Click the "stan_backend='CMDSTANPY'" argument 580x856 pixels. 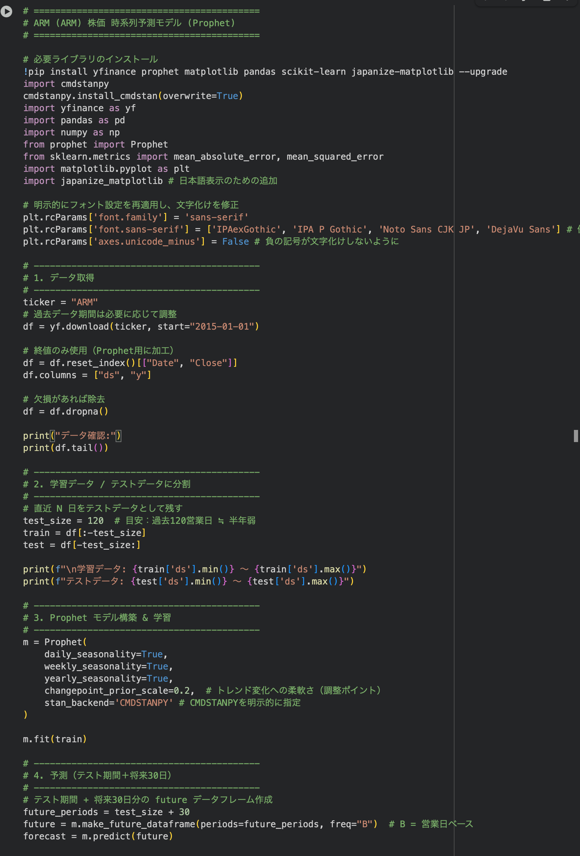(x=109, y=703)
